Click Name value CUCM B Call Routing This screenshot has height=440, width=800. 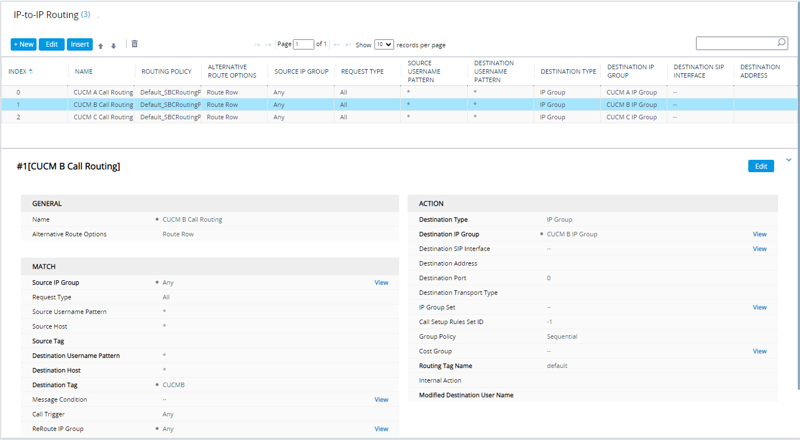pos(192,219)
